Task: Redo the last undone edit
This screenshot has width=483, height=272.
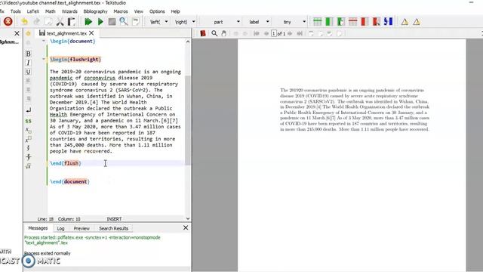Action: point(36,22)
